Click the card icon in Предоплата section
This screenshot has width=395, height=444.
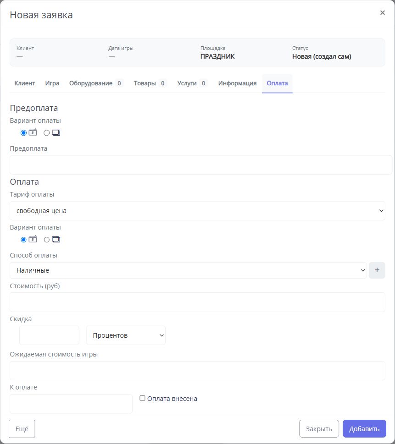(56, 132)
